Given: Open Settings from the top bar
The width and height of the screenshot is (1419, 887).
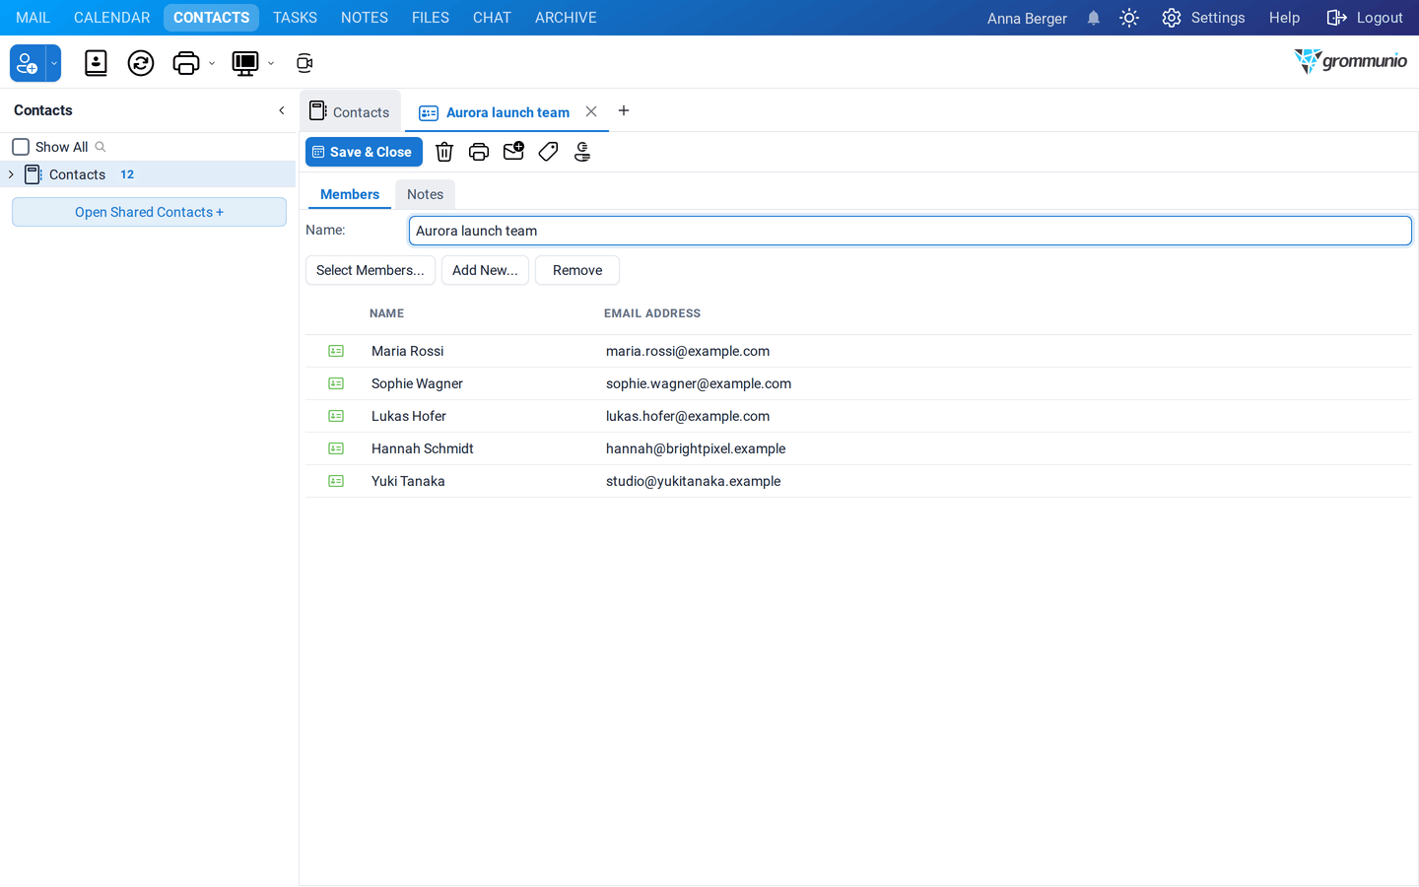Looking at the screenshot, I should tap(1203, 18).
